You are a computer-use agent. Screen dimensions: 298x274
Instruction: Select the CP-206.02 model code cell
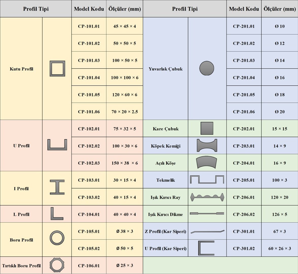(x=244, y=214)
